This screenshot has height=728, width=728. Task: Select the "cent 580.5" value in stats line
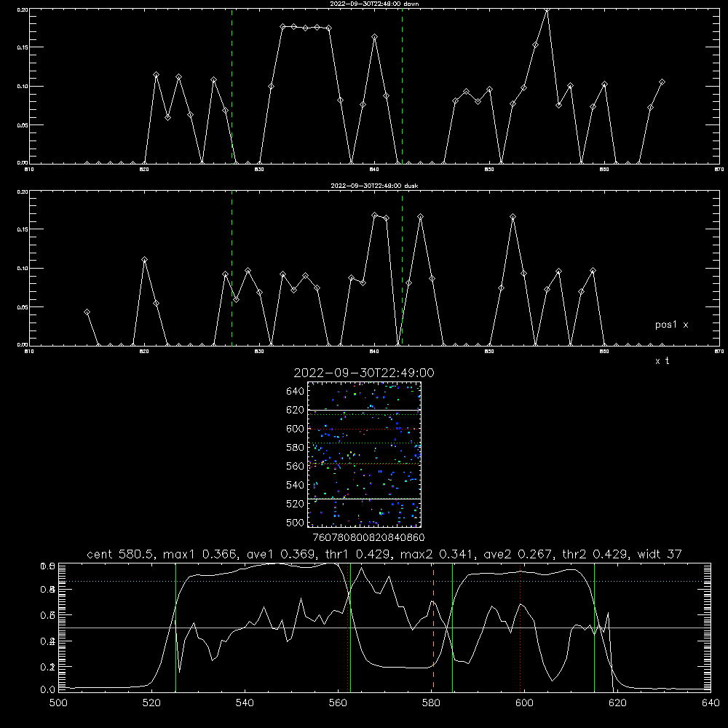tap(122, 554)
